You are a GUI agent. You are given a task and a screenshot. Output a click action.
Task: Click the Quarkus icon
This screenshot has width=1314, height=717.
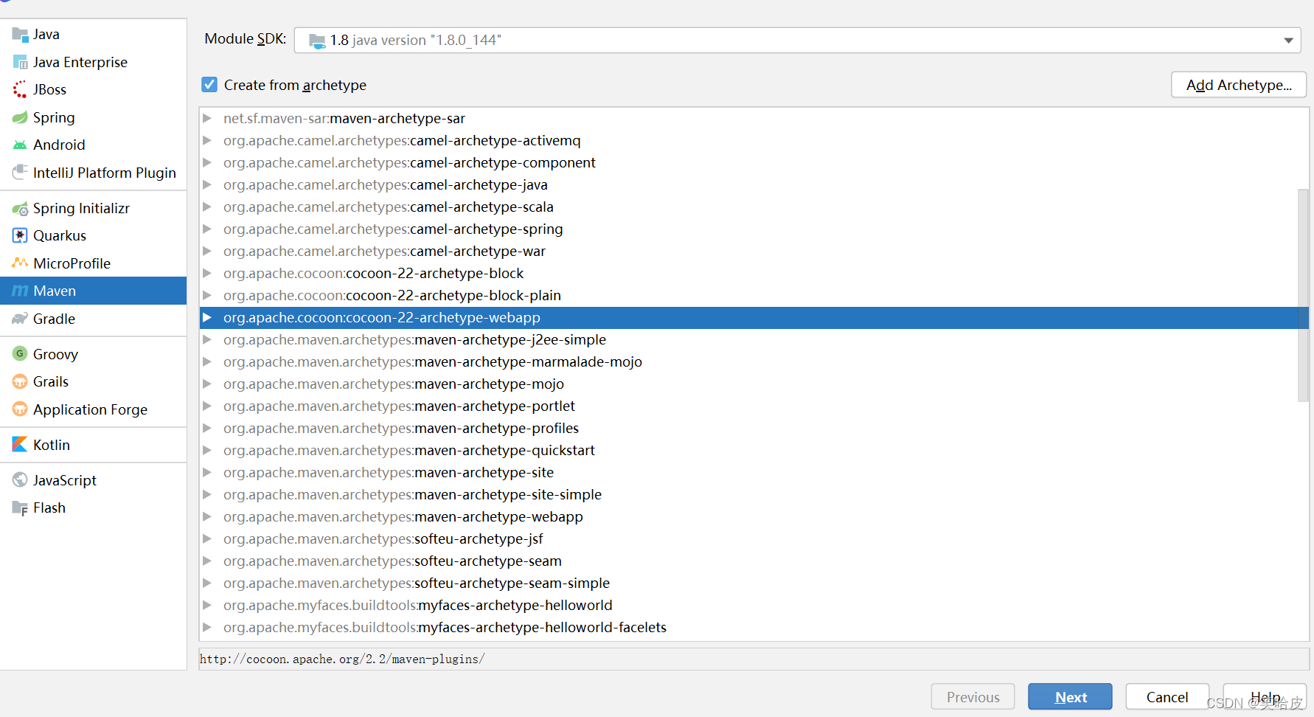pos(20,235)
